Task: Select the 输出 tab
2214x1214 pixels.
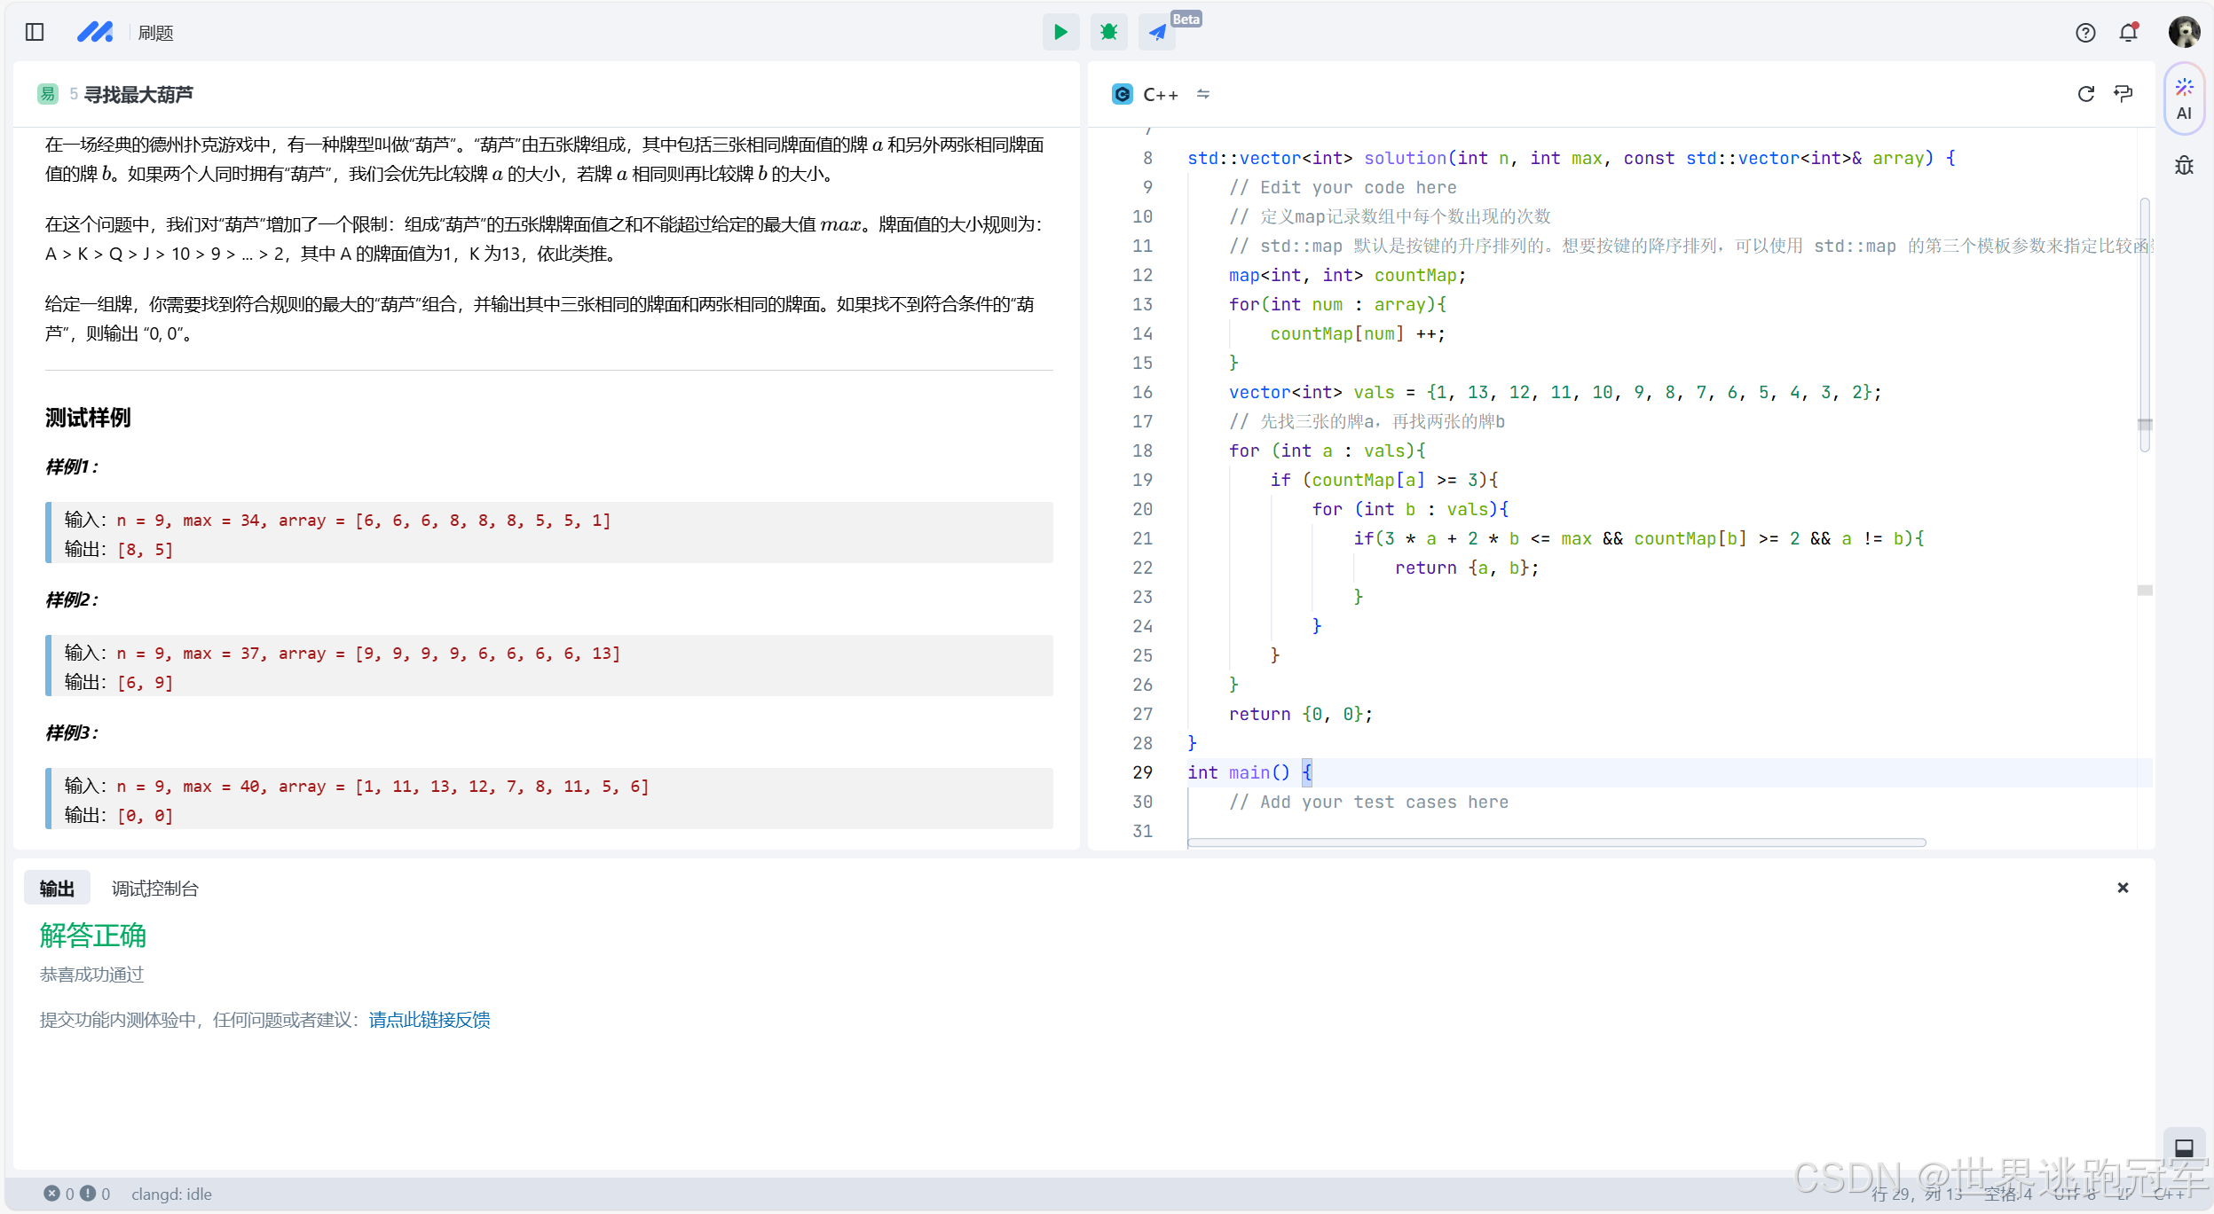Action: 57,889
